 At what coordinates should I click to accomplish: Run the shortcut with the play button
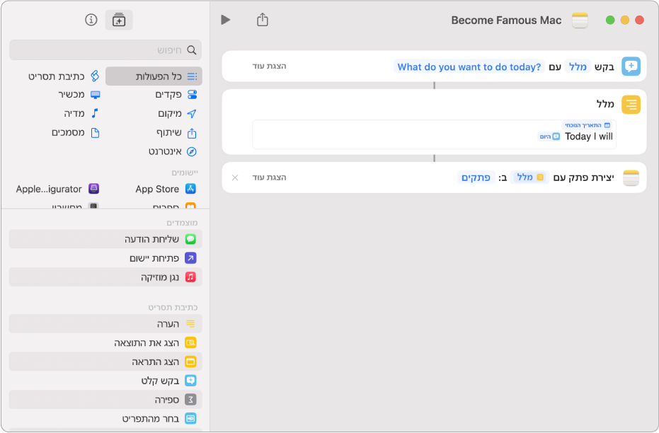tap(226, 20)
